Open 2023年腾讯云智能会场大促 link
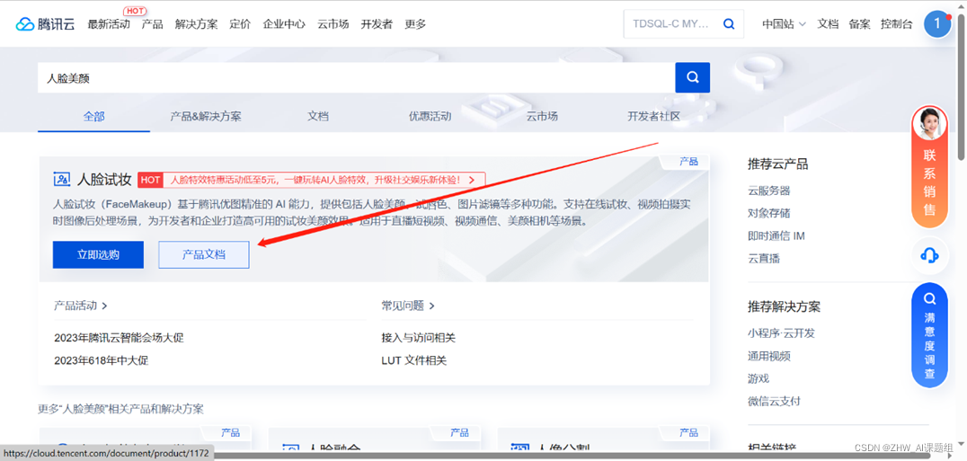The image size is (967, 461). [x=119, y=338]
